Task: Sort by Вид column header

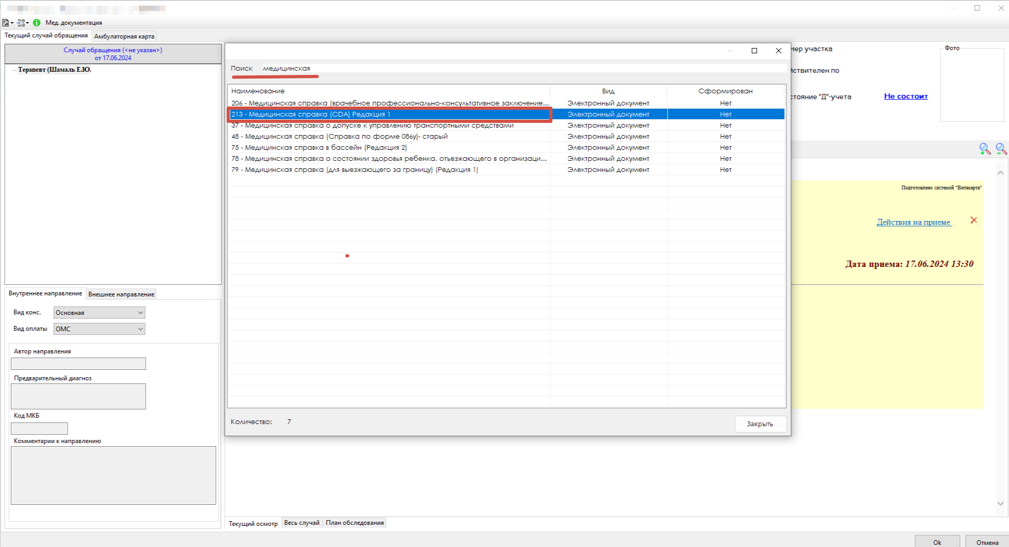Action: pyautogui.click(x=608, y=91)
